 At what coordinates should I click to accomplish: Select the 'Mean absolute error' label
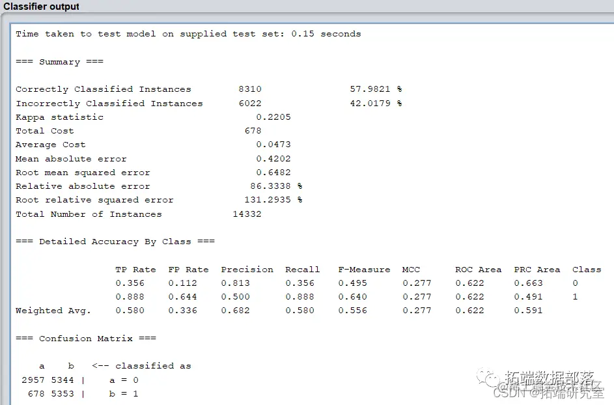(71, 159)
